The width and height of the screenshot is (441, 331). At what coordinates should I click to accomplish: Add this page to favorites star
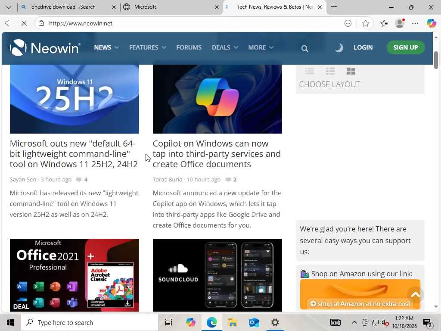[x=366, y=23]
